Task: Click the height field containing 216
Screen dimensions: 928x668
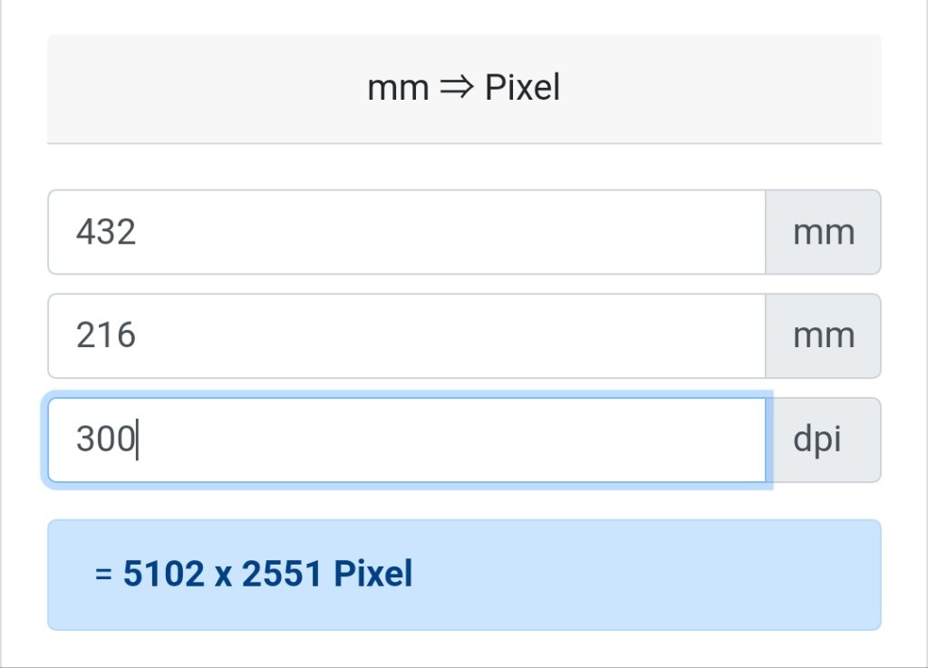Action: [407, 336]
